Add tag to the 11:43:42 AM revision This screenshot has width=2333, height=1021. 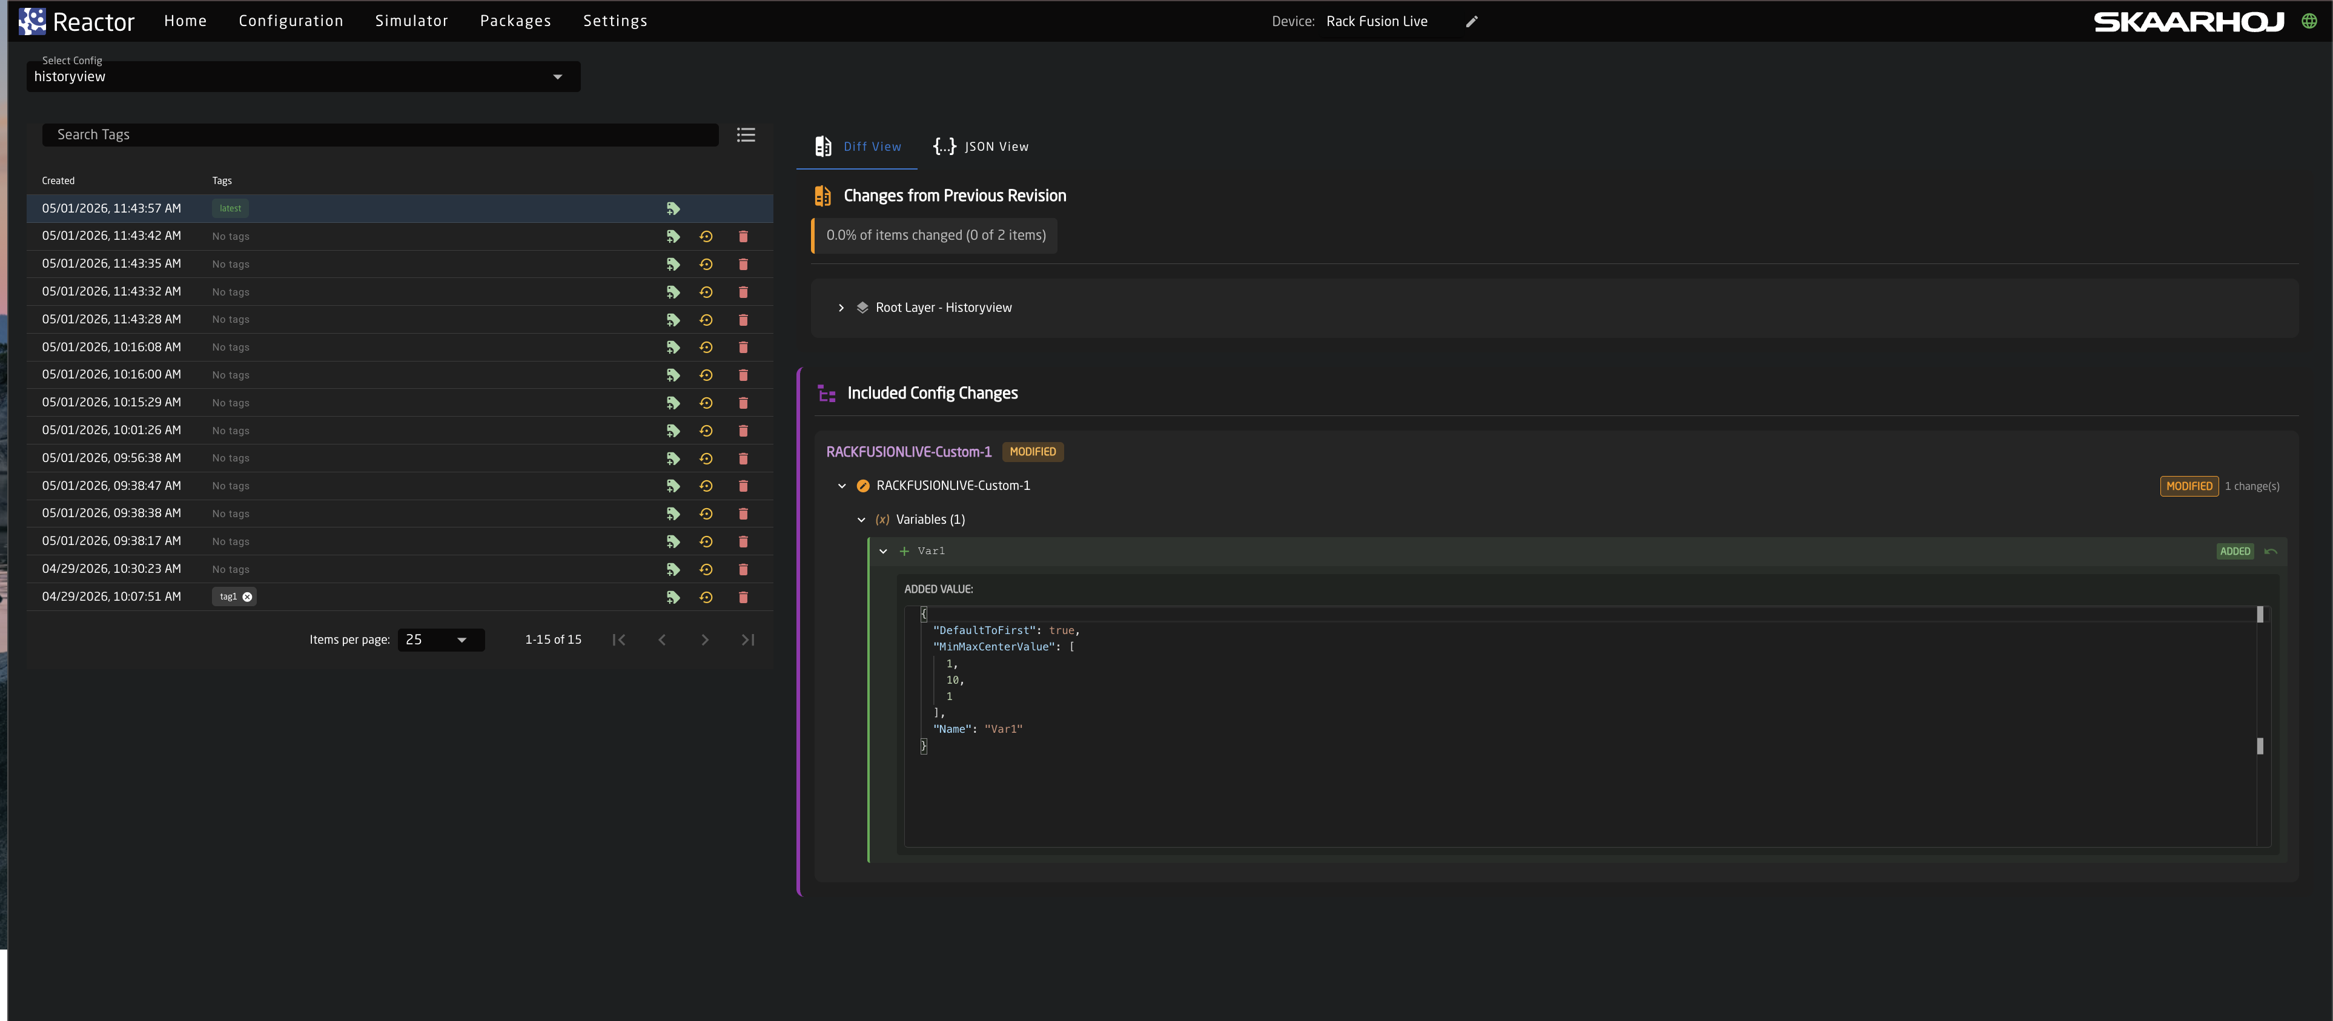click(673, 237)
